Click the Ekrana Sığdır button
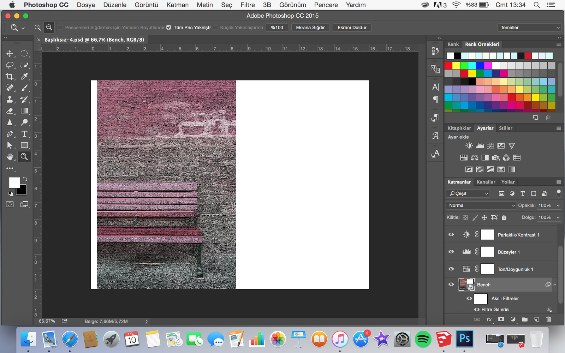 [x=310, y=28]
